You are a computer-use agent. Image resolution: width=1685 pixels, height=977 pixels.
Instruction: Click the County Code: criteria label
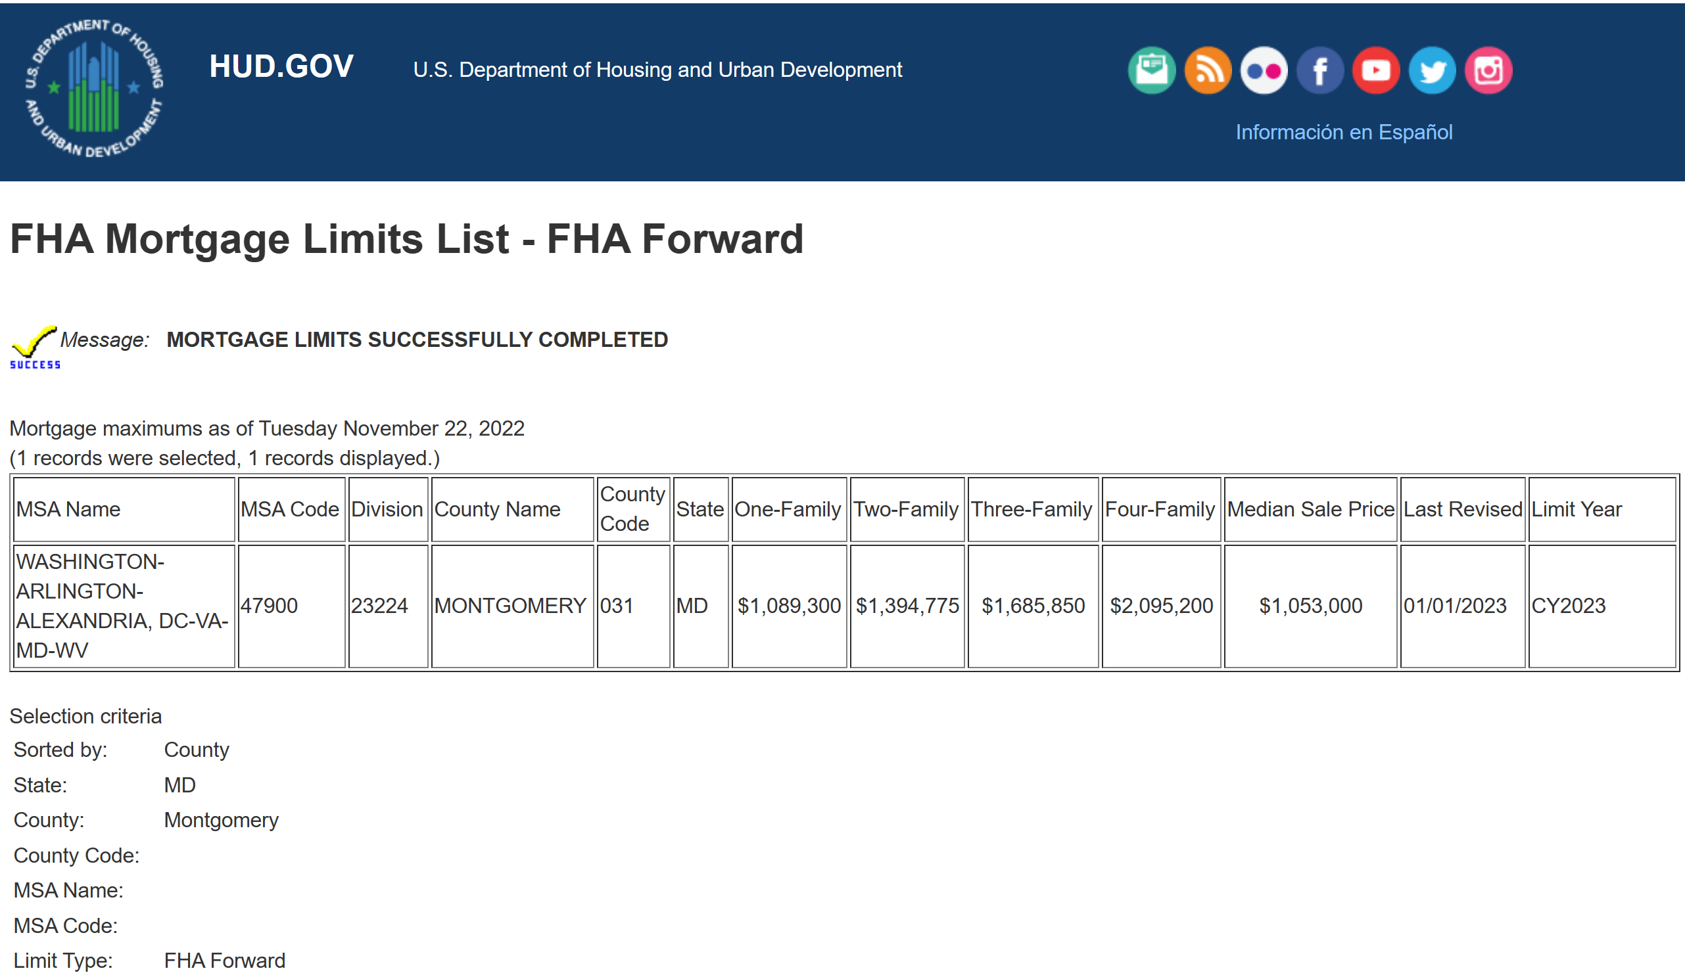coord(76,856)
